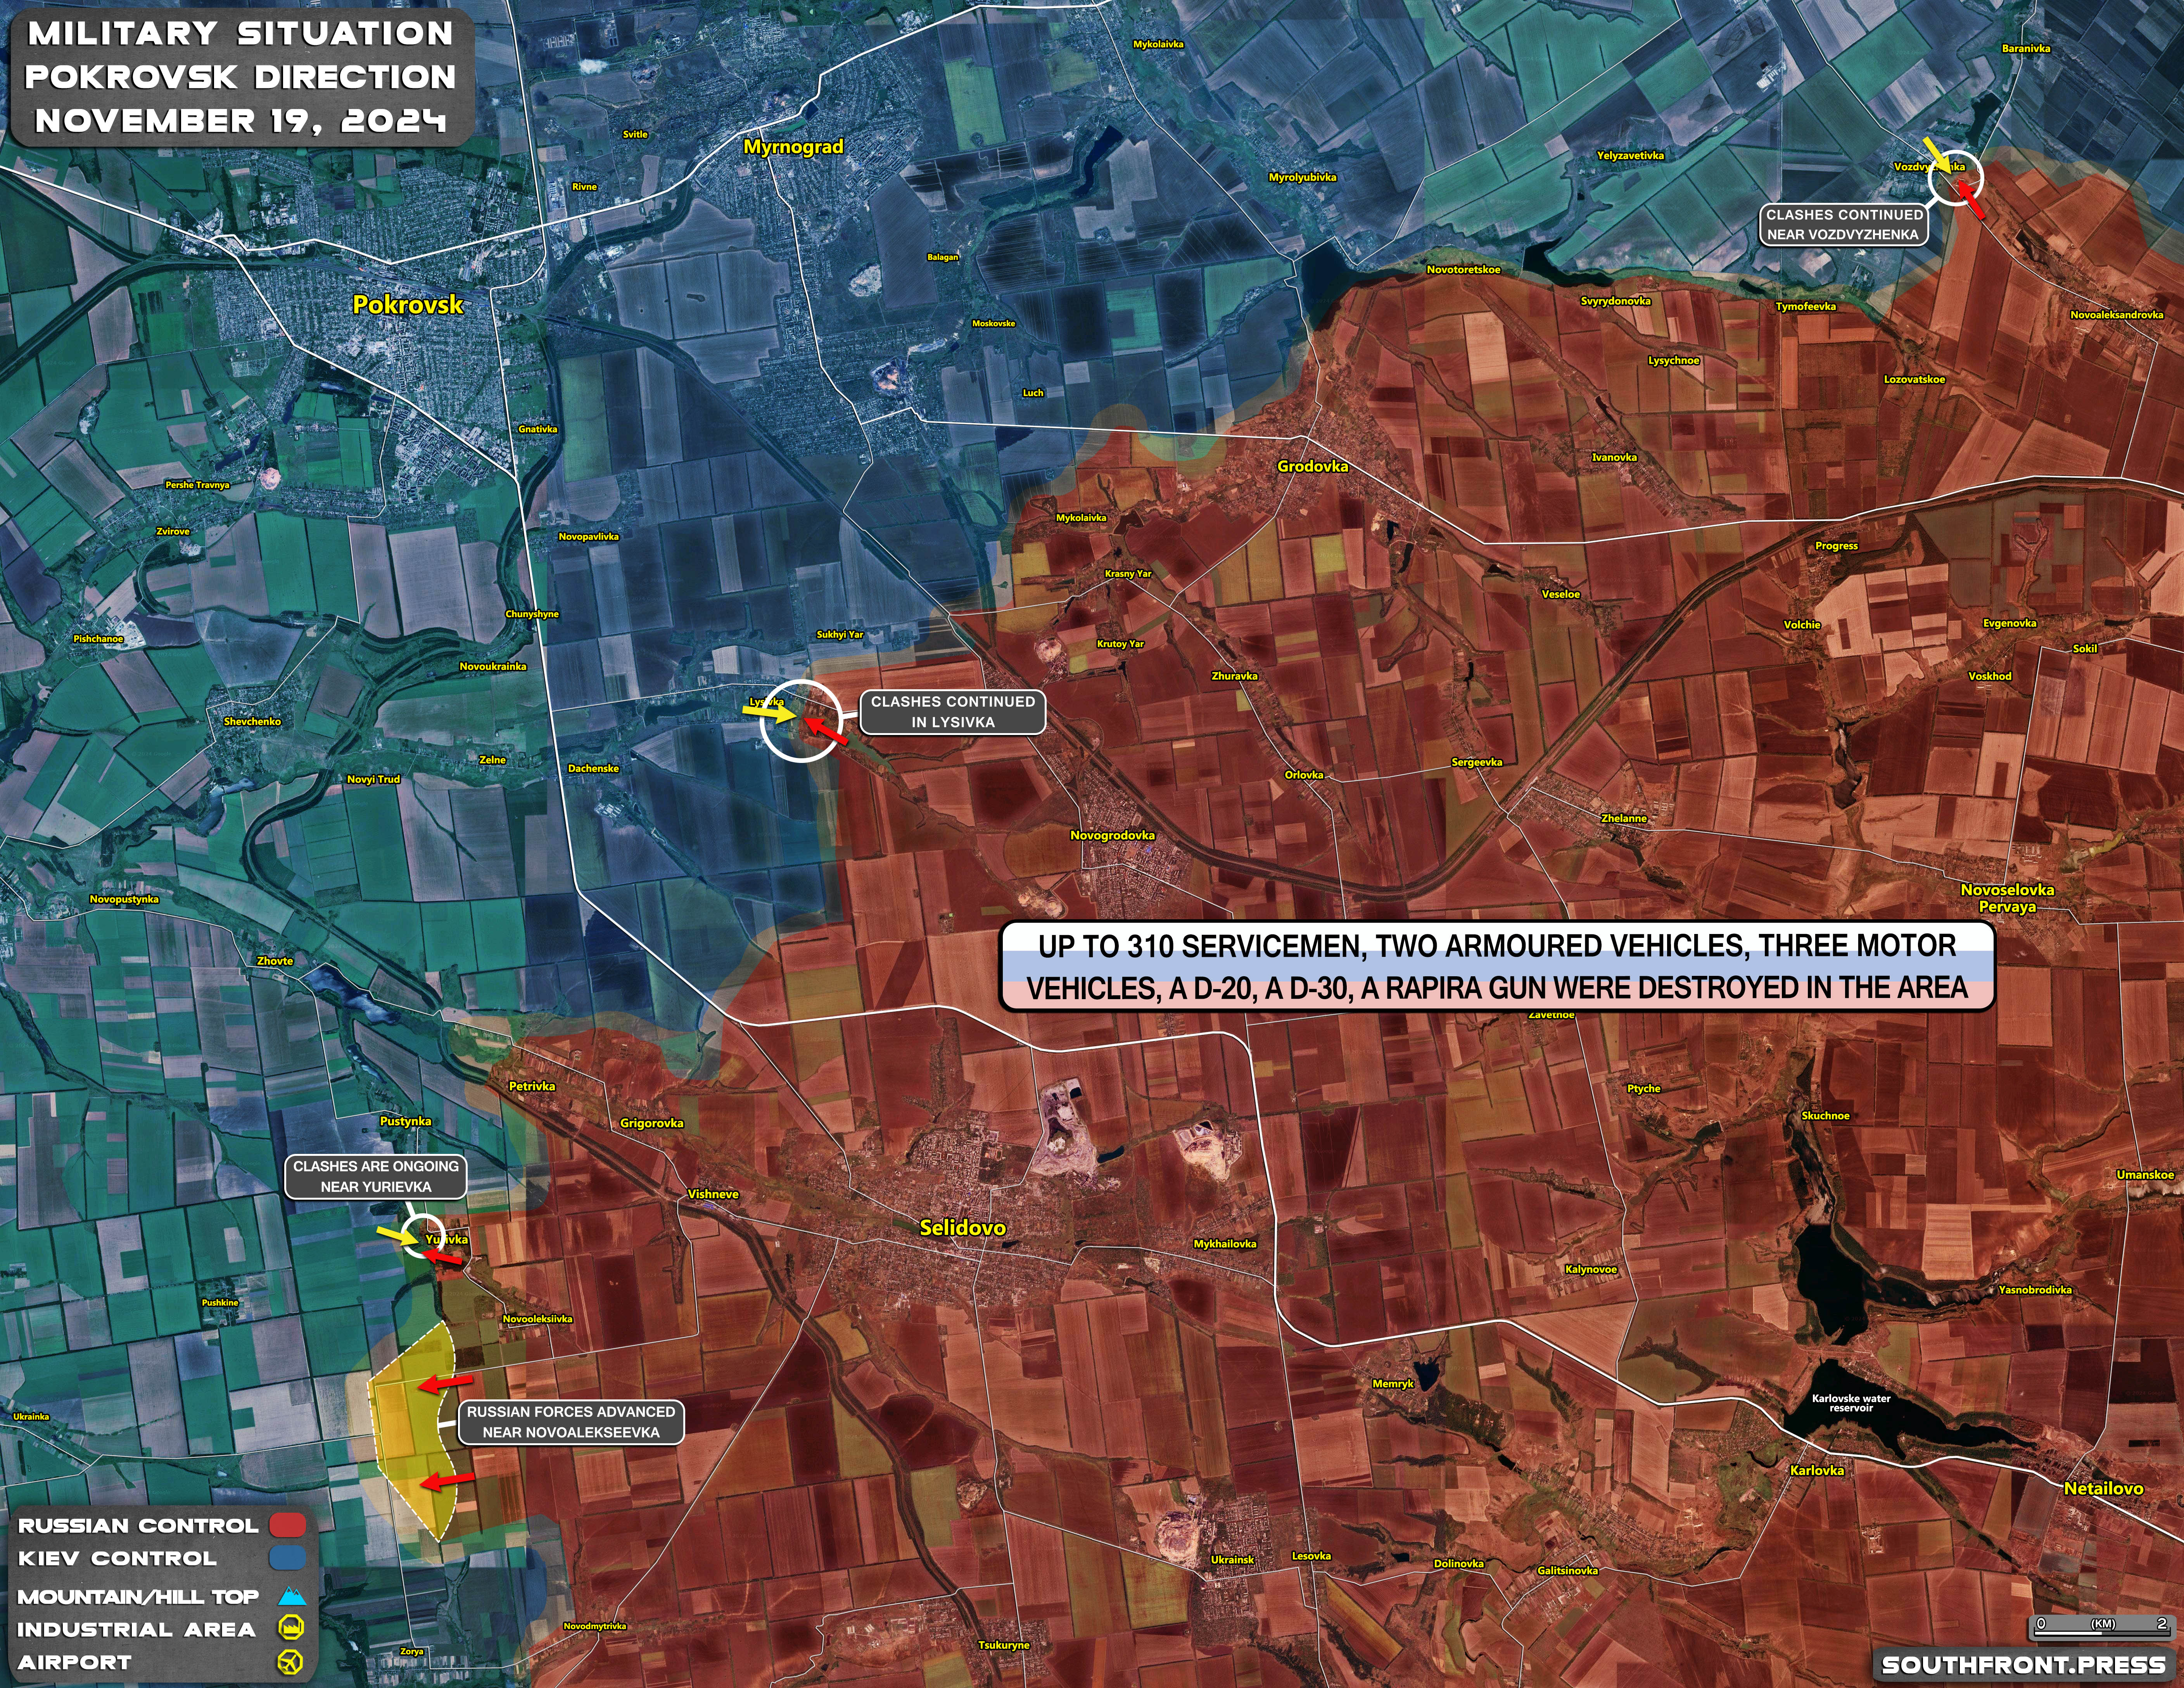Click the upper red arrow near Novoalekseevka

point(446,1383)
